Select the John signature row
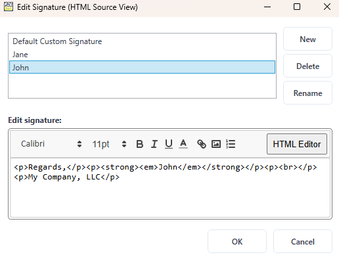The height and width of the screenshot is (259, 339). pyautogui.click(x=142, y=67)
